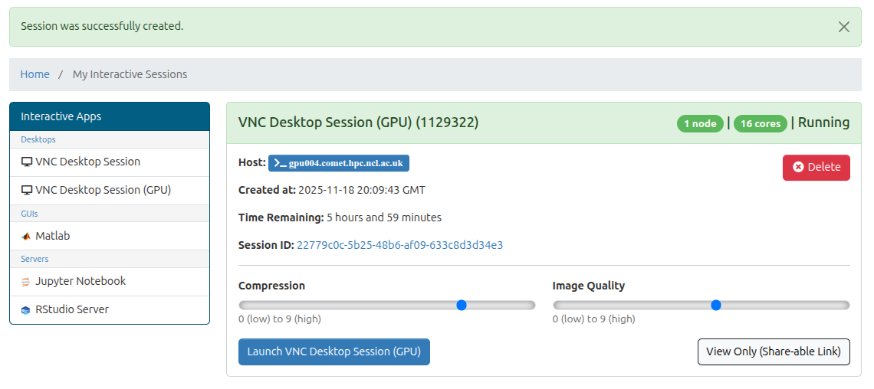Open the session ID link
Screen dimensions: 874x389
[x=399, y=245]
